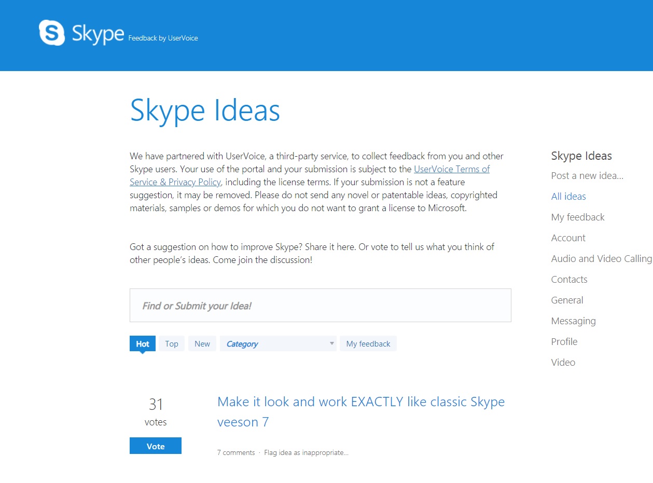
Task: Open the Contacts category
Action: 569,279
